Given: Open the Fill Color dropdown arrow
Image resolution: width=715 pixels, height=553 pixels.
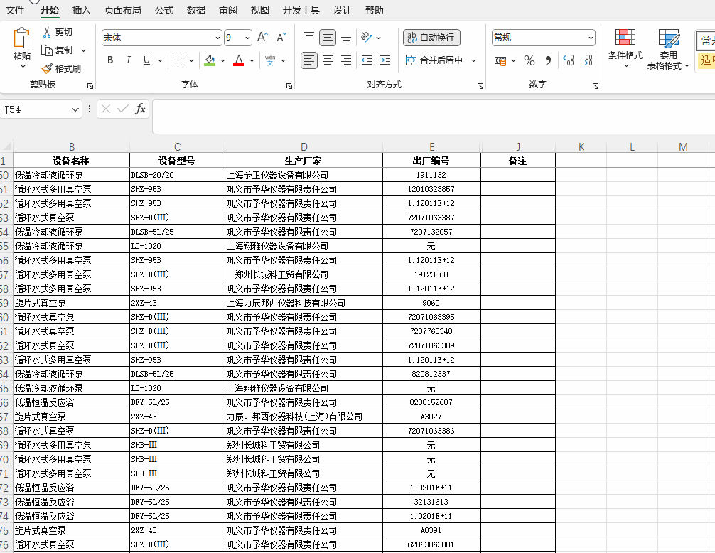Looking at the screenshot, I should (222, 60).
